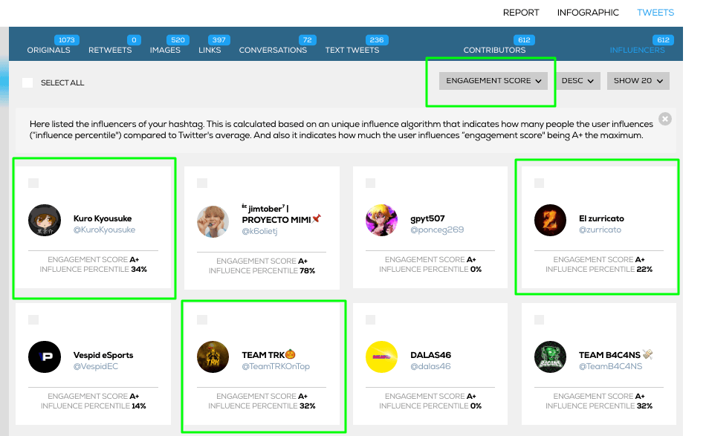
Task: Open the Images tab
Action: click(165, 51)
